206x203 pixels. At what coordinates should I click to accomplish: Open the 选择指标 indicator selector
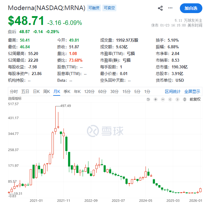tap(15, 98)
